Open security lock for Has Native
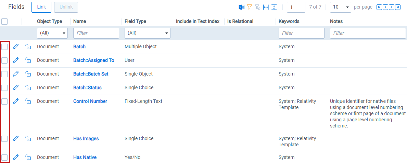 28,157
